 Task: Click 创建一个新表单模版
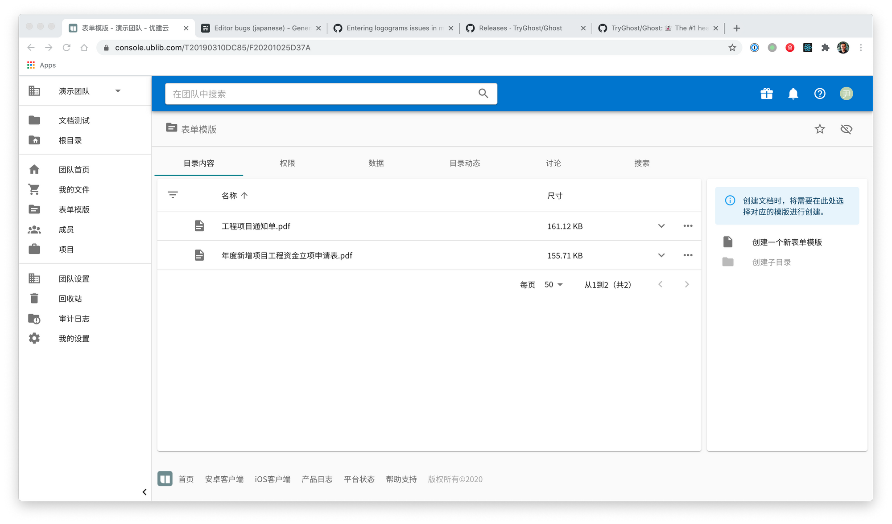(787, 242)
